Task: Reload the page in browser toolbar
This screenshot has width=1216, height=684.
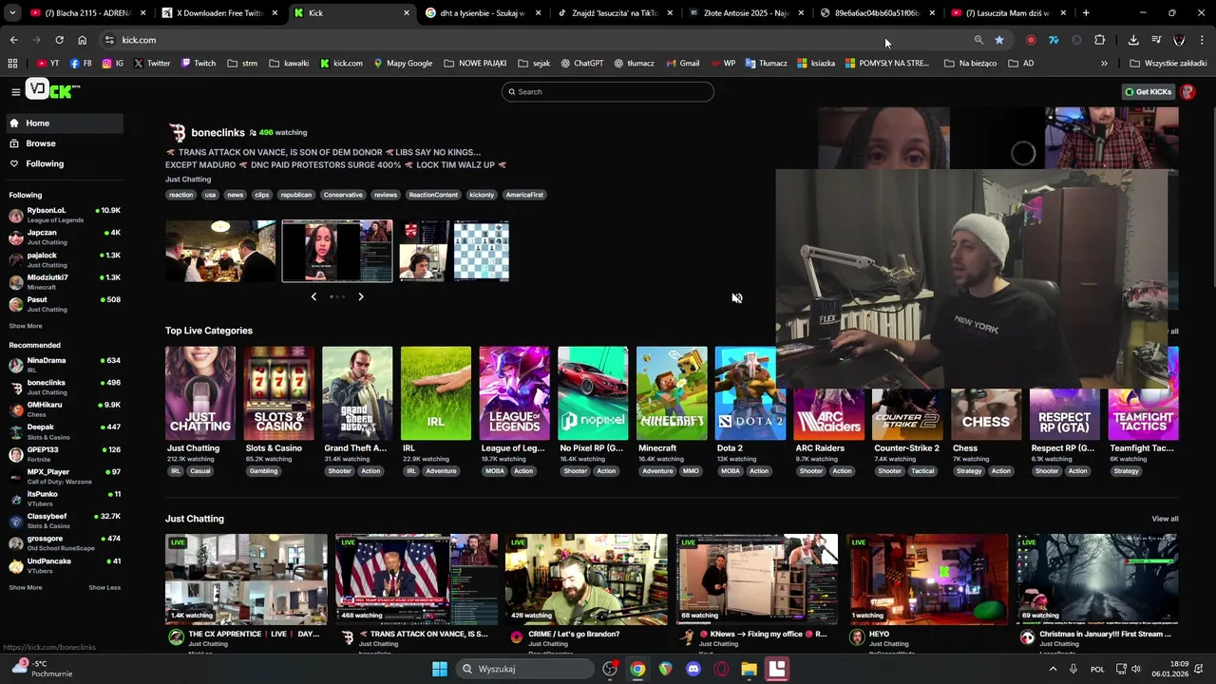Action: click(x=59, y=40)
